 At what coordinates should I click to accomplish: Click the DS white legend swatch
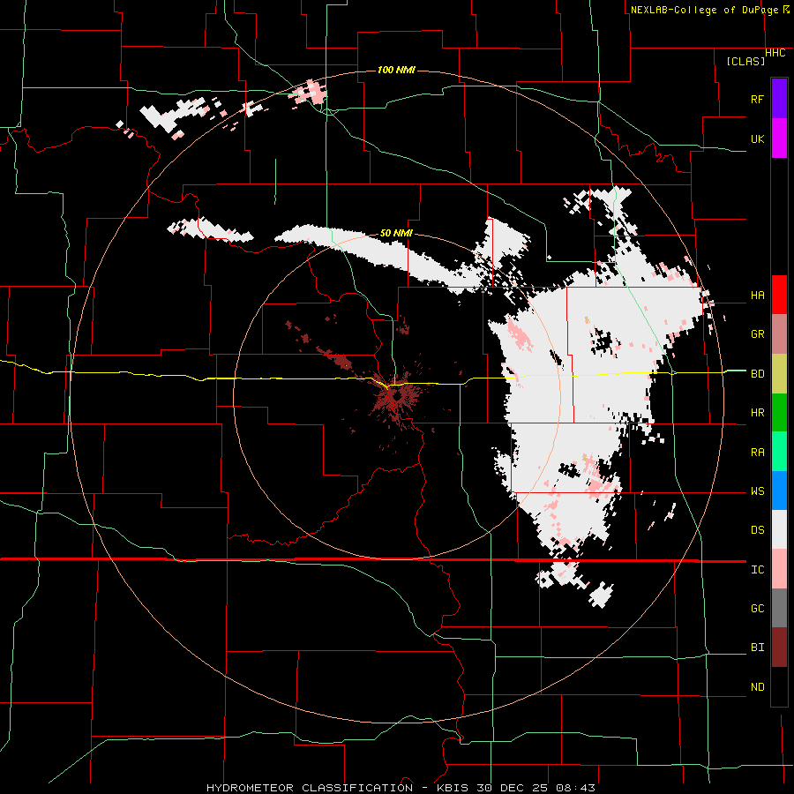tap(779, 529)
